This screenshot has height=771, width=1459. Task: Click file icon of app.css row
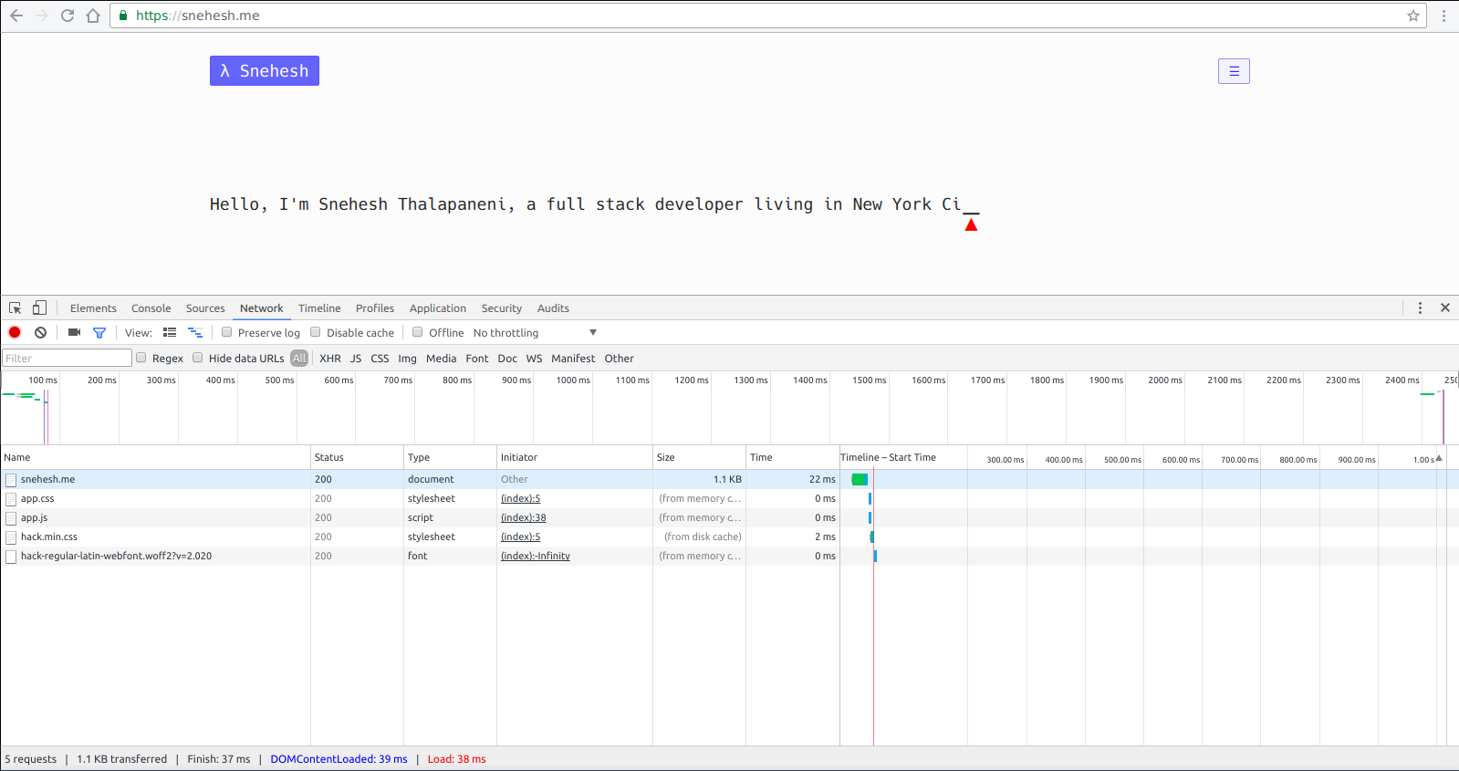pyautogui.click(x=11, y=499)
